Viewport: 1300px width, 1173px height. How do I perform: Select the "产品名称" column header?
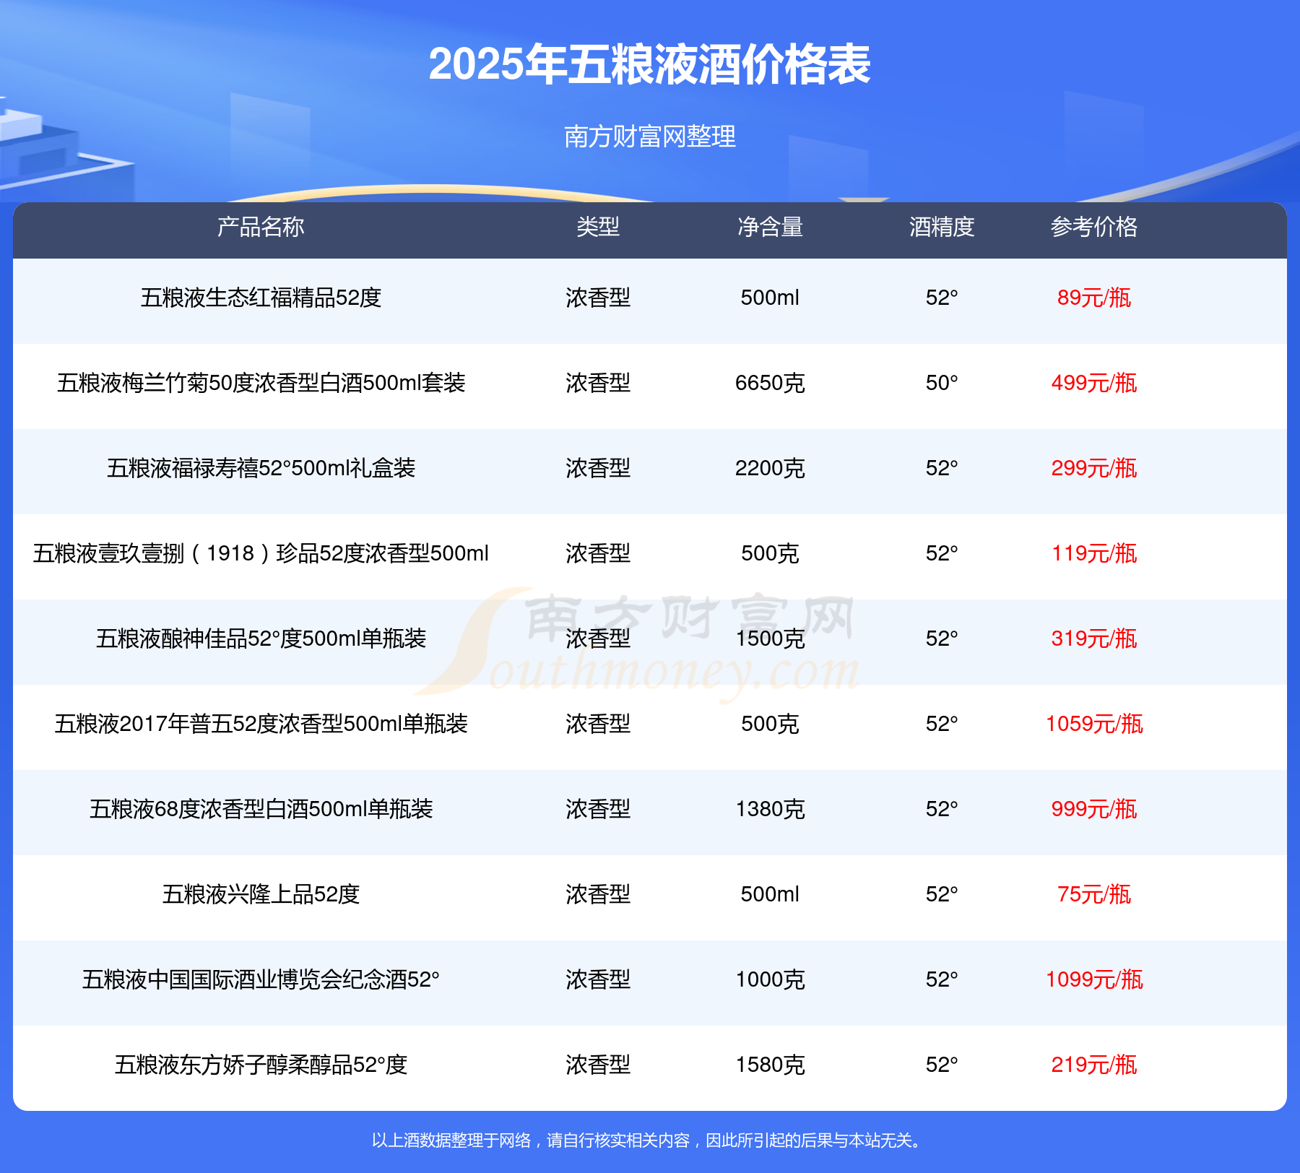(261, 227)
